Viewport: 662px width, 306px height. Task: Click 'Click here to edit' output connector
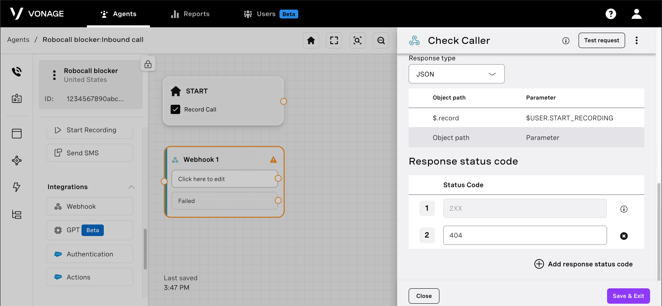click(x=278, y=178)
